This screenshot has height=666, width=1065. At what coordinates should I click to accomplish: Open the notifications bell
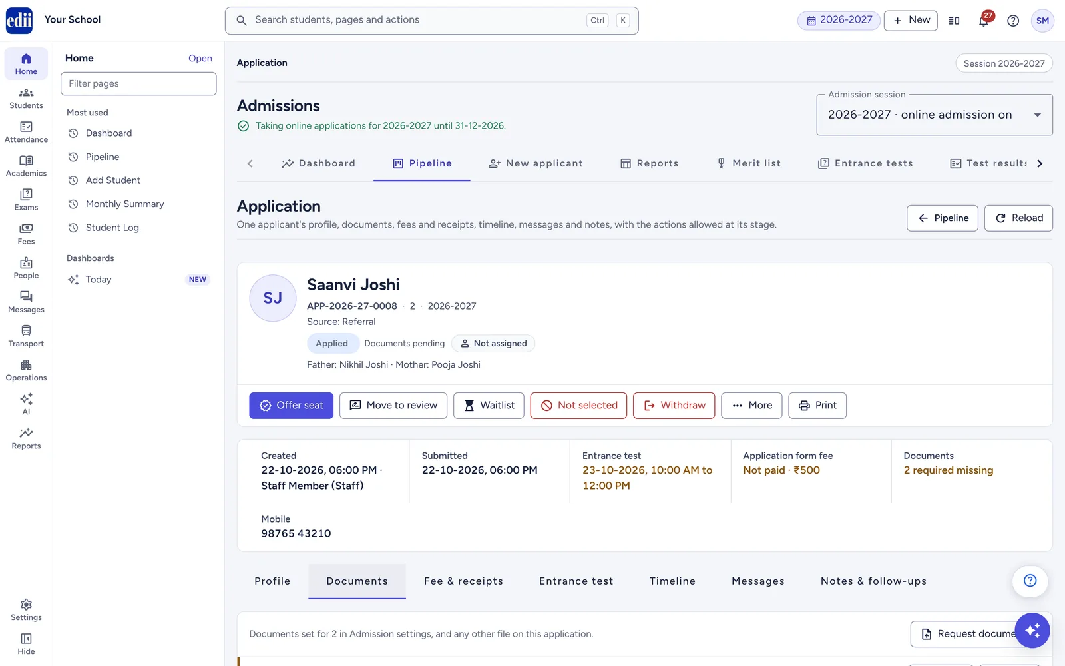(x=984, y=21)
